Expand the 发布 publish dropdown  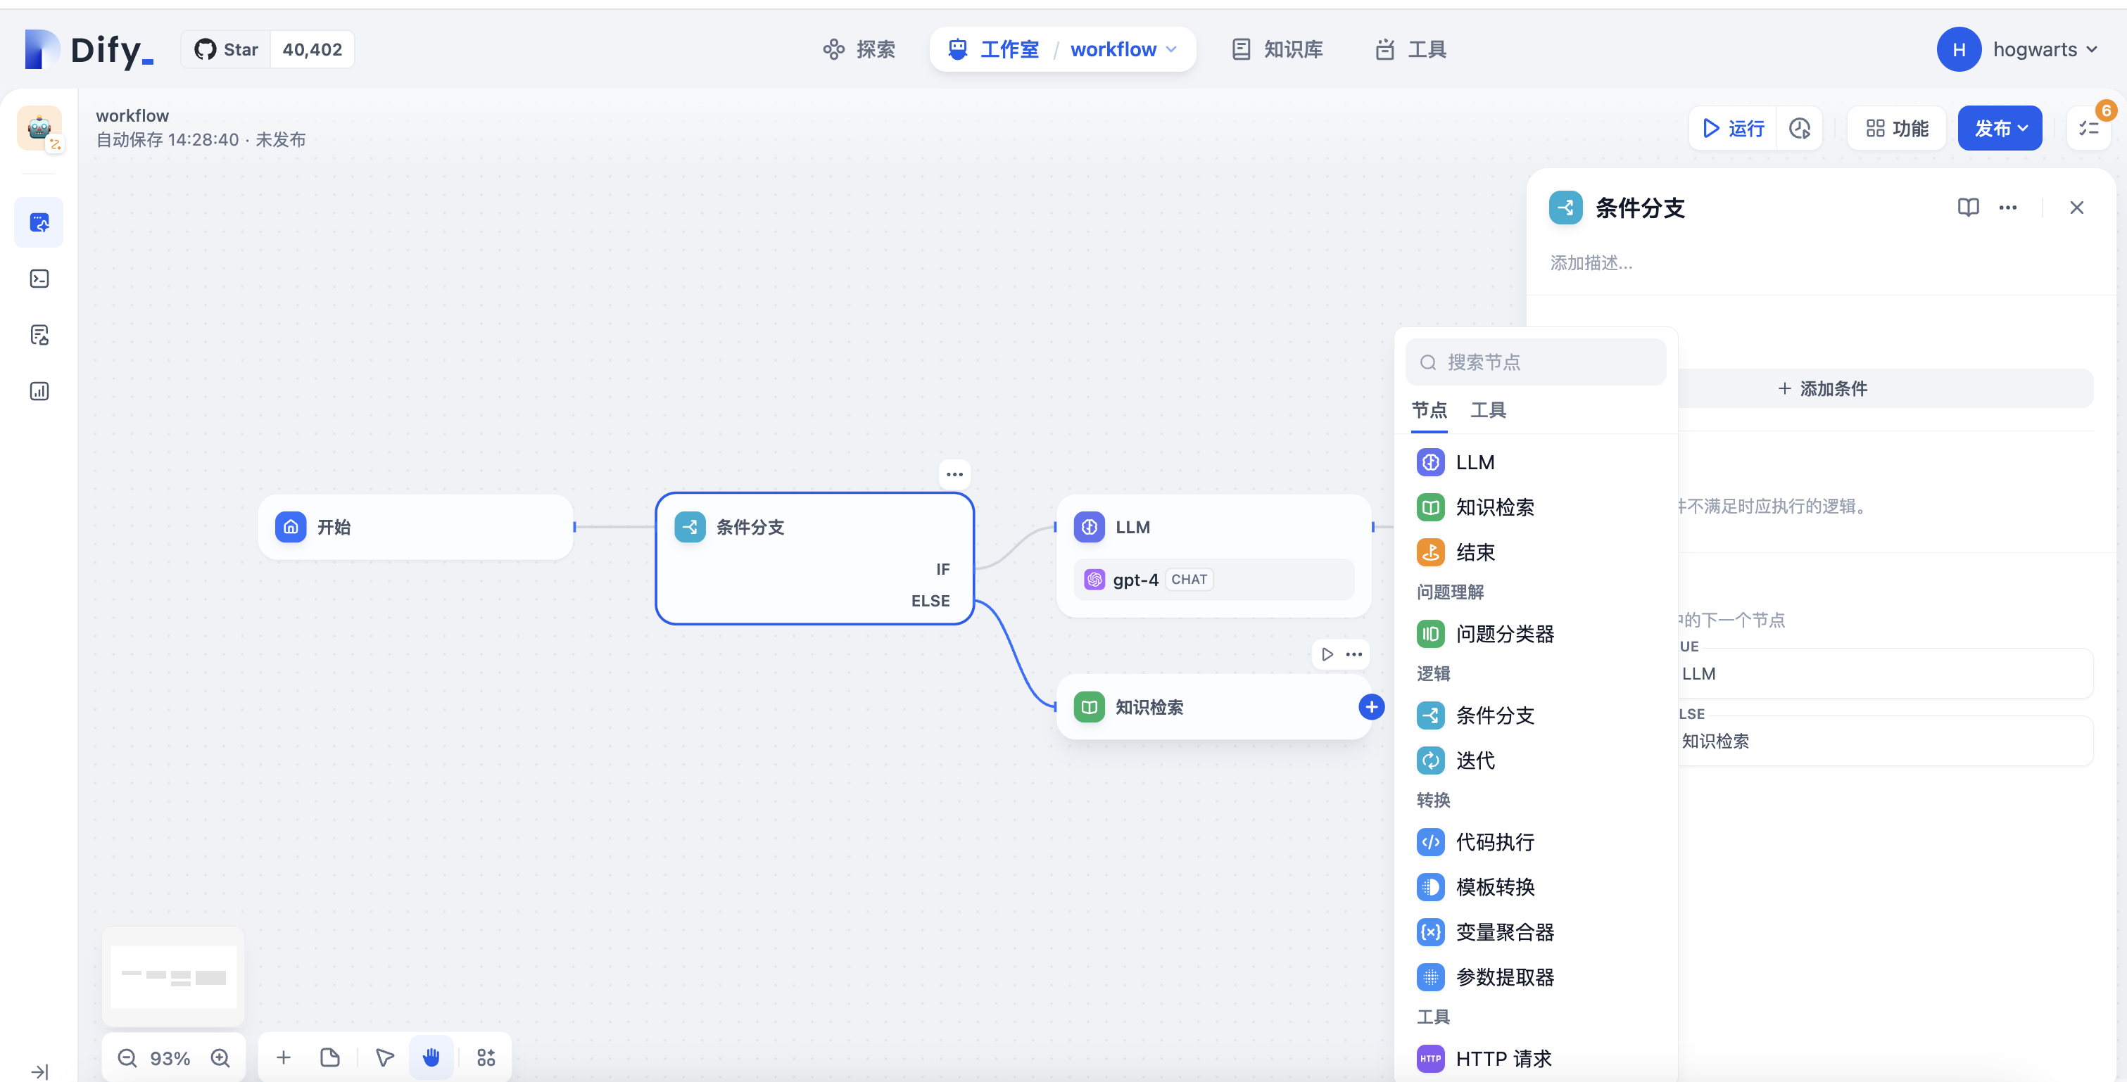click(2000, 129)
